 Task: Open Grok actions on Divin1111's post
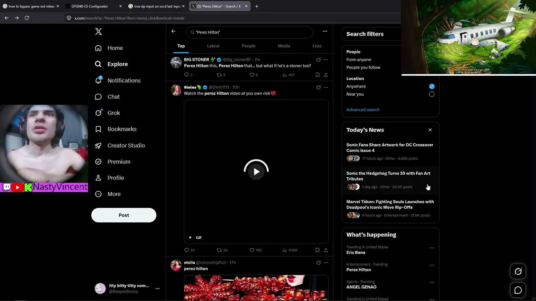pos(318,87)
